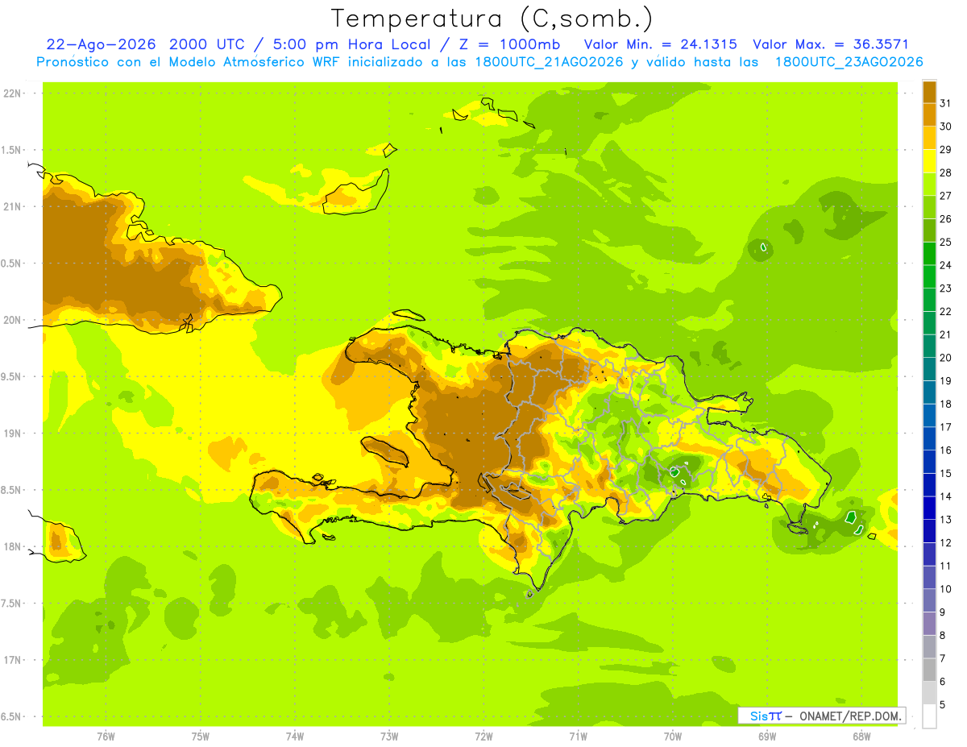Click the "Valor Max. = 36.3571" value
Viewport: 967px width, 747px height.
[830, 44]
